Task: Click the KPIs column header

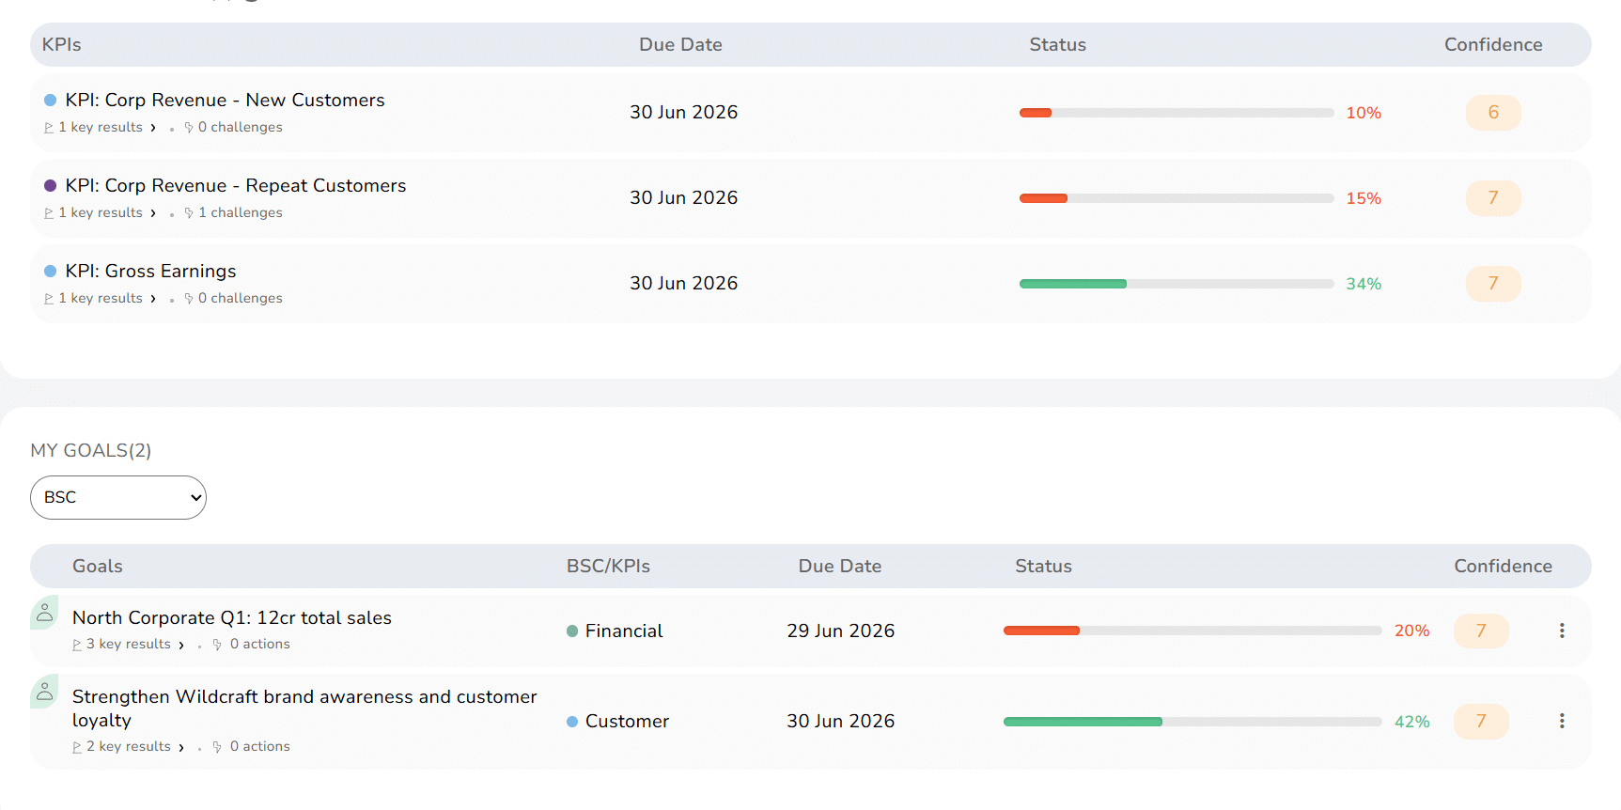Action: click(x=62, y=44)
